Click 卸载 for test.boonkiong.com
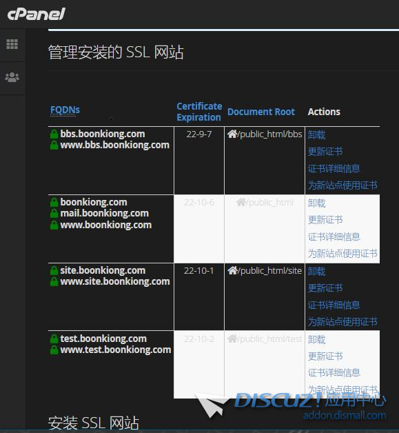 coord(316,340)
